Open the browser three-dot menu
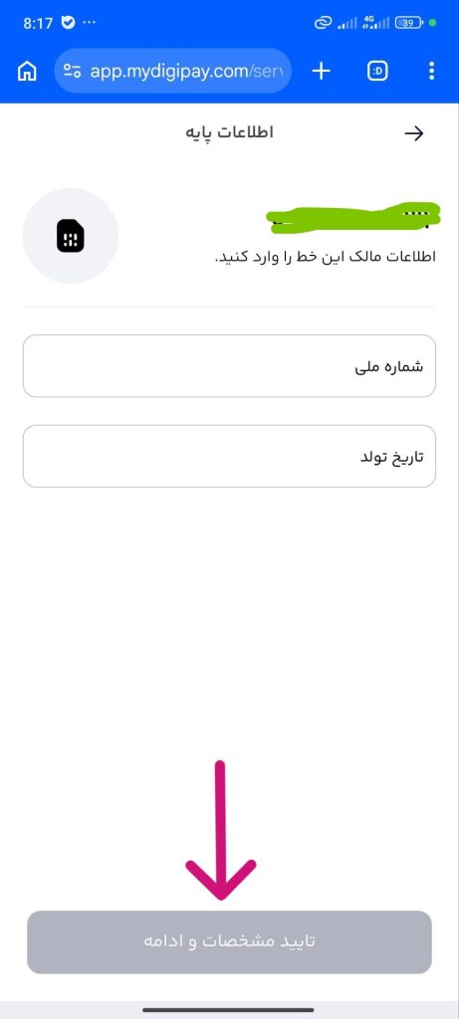459x1019 pixels. coord(432,71)
